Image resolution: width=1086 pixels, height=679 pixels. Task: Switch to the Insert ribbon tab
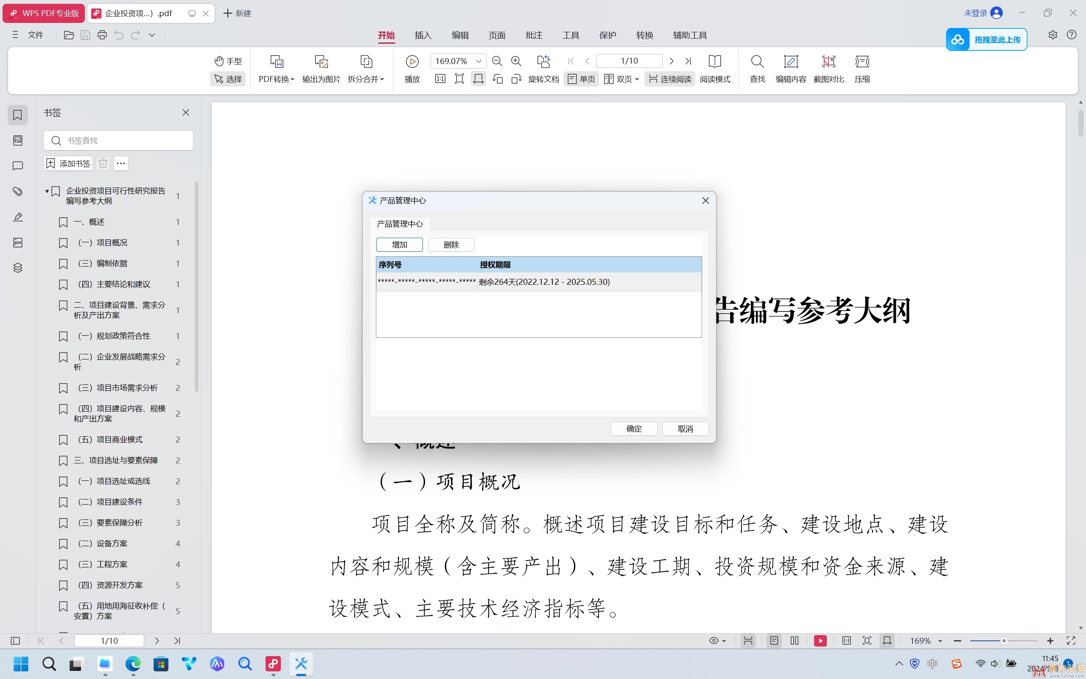point(423,35)
